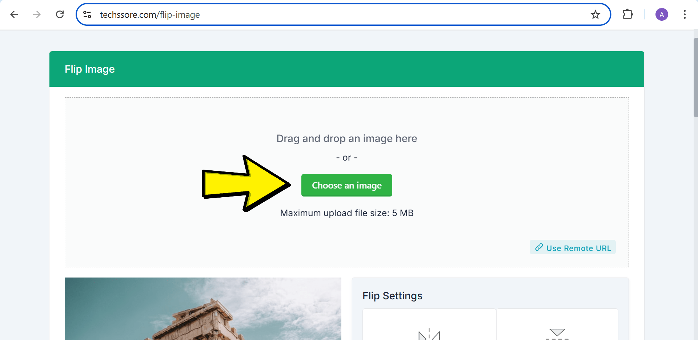The width and height of the screenshot is (698, 340).
Task: Click the Choose an image button
Action: (347, 185)
